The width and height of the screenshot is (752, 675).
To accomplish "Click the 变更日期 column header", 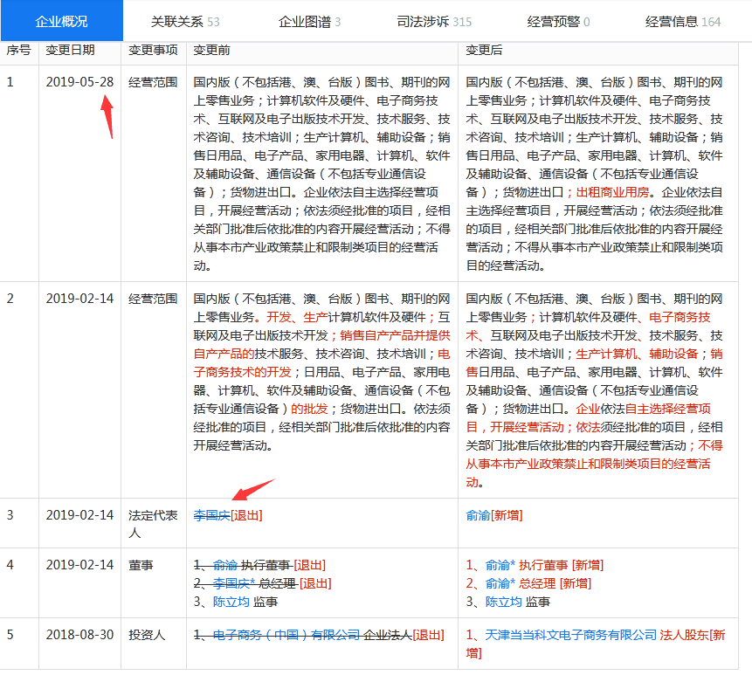I will [71, 50].
